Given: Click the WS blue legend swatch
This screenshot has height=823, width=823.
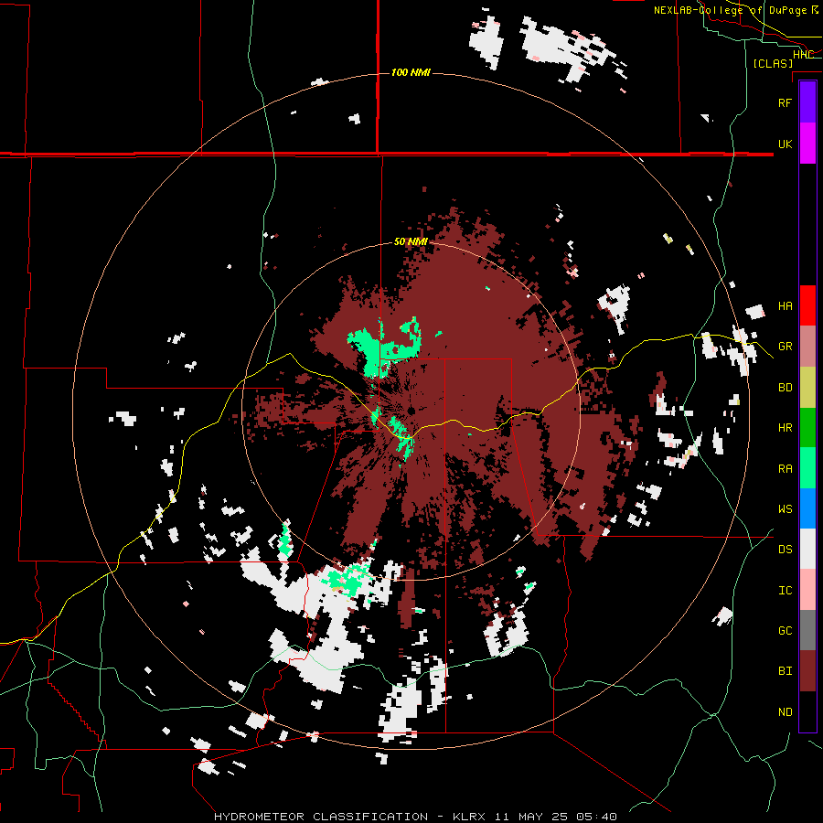Looking at the screenshot, I should click(807, 508).
